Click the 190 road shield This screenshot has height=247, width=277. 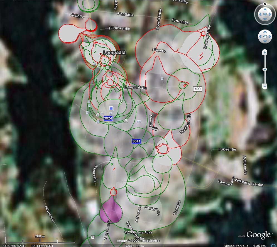click(197, 89)
